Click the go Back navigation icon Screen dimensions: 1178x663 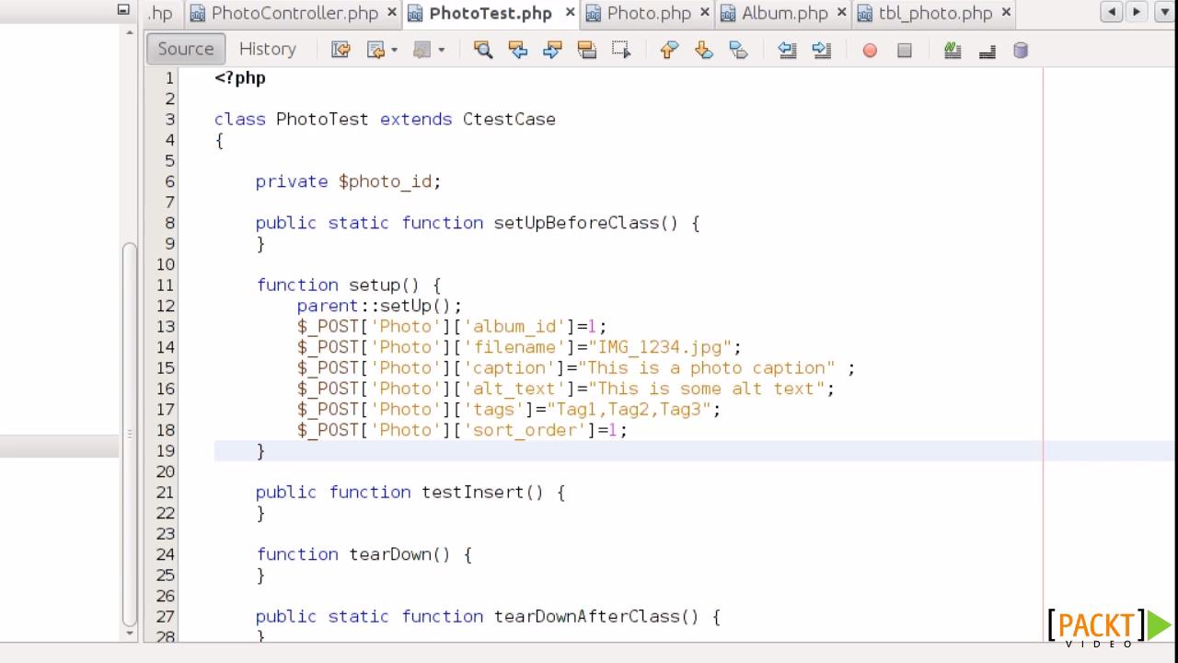point(375,50)
